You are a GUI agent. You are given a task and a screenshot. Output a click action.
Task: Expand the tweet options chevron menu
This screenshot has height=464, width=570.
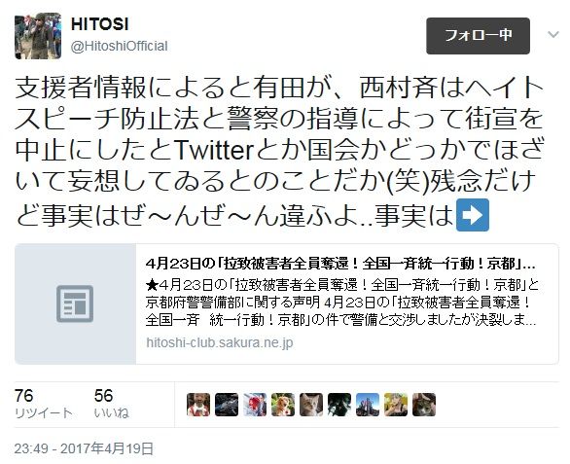[x=553, y=35]
